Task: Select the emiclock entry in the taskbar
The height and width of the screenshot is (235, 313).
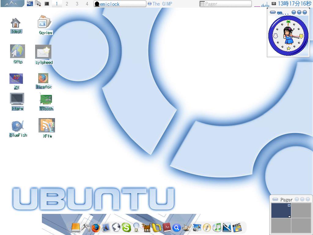Action: coord(119,4)
